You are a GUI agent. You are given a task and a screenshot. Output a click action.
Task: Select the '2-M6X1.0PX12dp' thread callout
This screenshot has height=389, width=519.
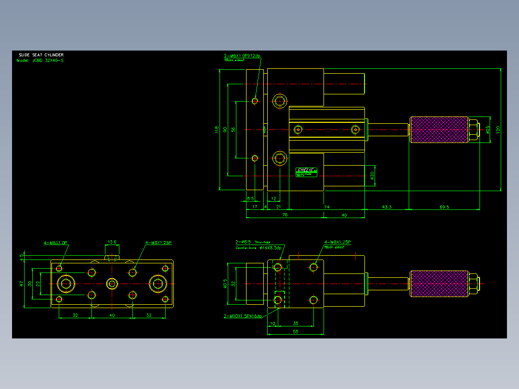[242, 56]
